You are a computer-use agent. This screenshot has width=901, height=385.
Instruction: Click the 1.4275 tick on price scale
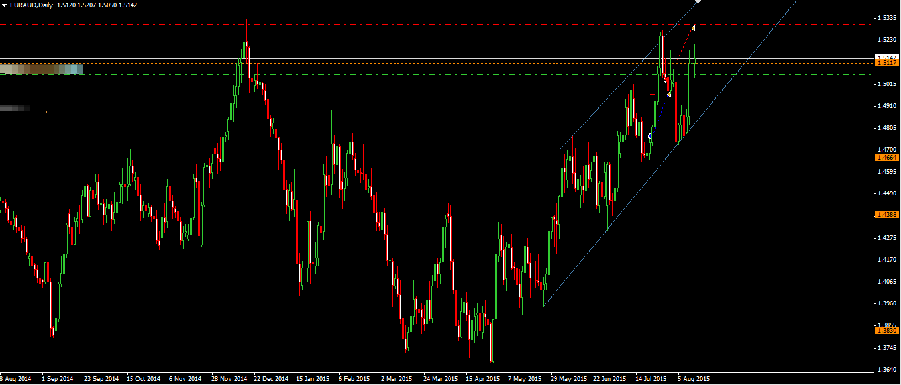[x=888, y=237]
